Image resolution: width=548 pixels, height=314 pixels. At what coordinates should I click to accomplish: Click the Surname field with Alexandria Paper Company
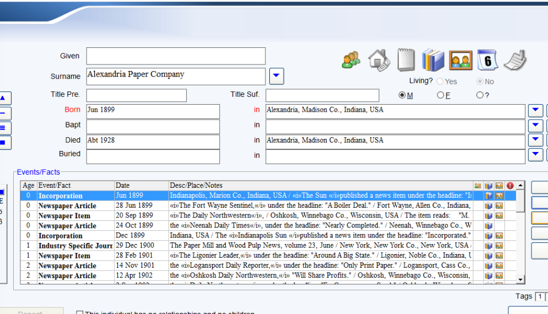click(176, 76)
